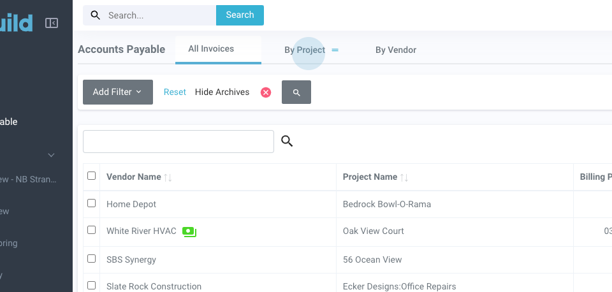Expand the sidebar chevron menu
Screen dimensions: 612x292
coord(52,155)
